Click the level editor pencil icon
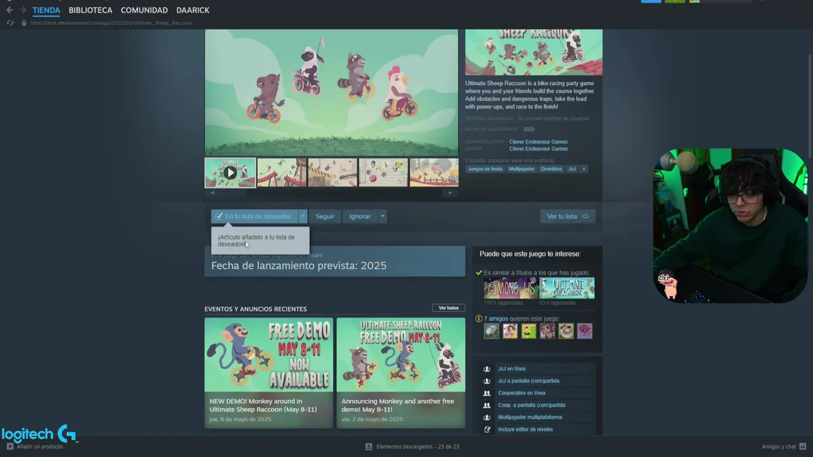The width and height of the screenshot is (813, 457). tap(487, 429)
